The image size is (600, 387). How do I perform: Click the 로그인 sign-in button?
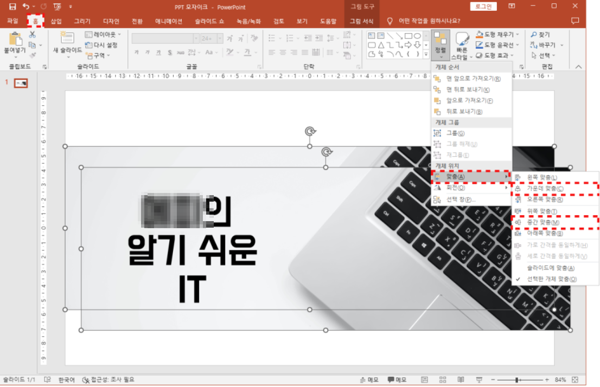click(x=483, y=7)
